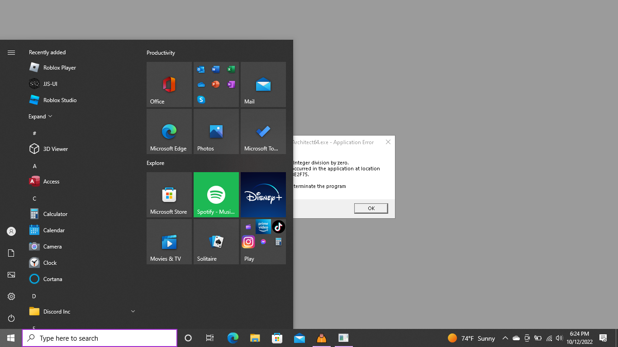Viewport: 618px width, 347px height.
Task: Open the Clock app entry
Action: point(81,263)
